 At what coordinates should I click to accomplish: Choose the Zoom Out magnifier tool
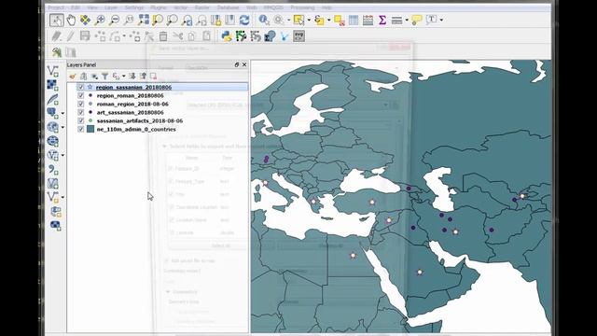[x=114, y=20]
